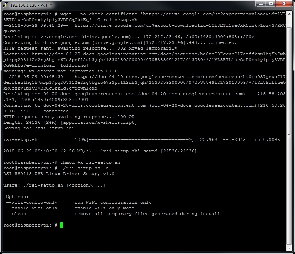This screenshot has width=295, height=254.
Task: Click 'Warning: wildcards not supported in HTTP.' line
Action: (x=61, y=71)
